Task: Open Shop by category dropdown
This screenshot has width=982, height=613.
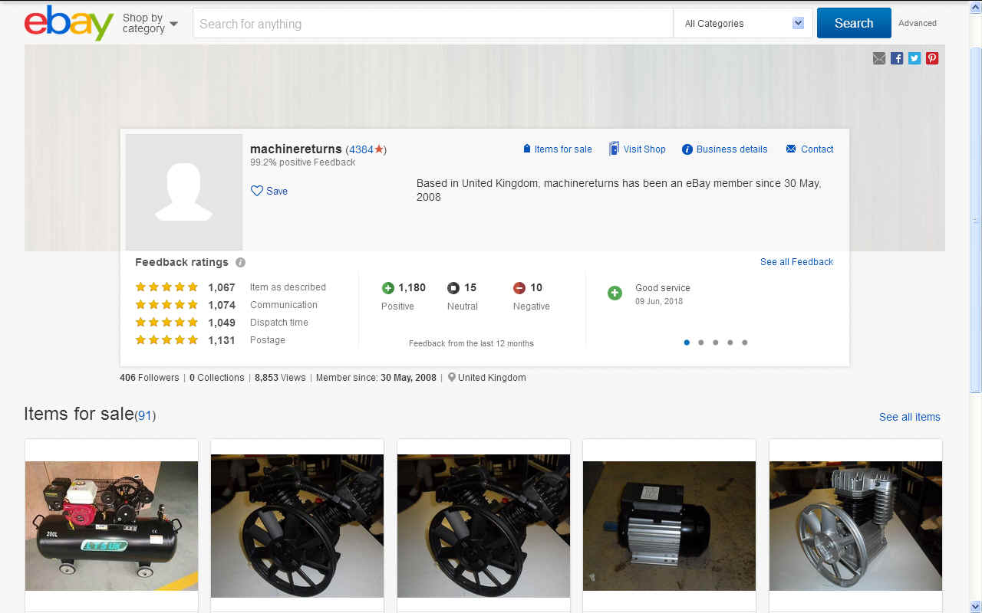Action: (x=150, y=24)
